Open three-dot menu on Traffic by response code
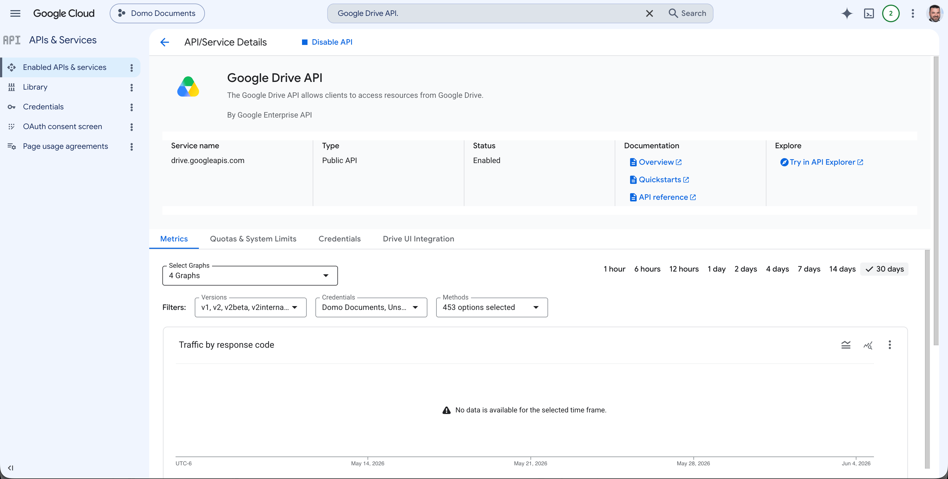Screen dimensions: 948x479 890,345
